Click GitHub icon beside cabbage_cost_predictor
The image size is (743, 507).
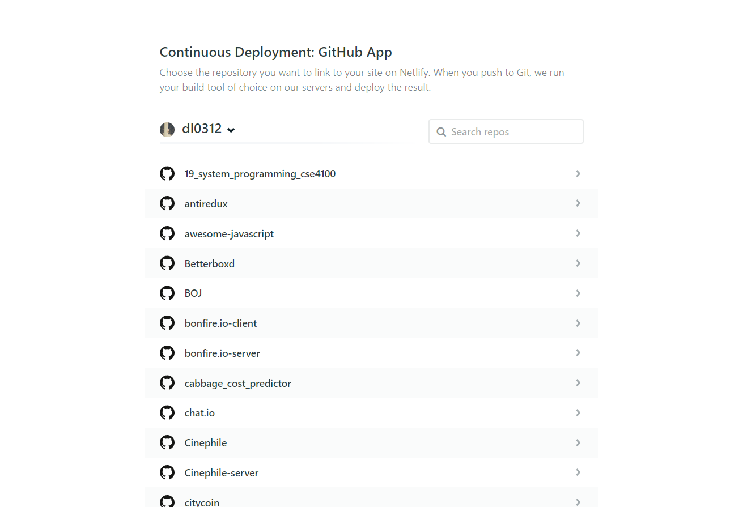point(167,383)
